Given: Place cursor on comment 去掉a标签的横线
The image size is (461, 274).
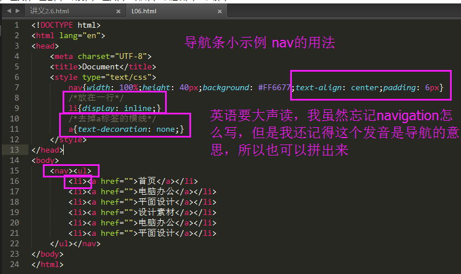Looking at the screenshot, I should tap(112, 119).
